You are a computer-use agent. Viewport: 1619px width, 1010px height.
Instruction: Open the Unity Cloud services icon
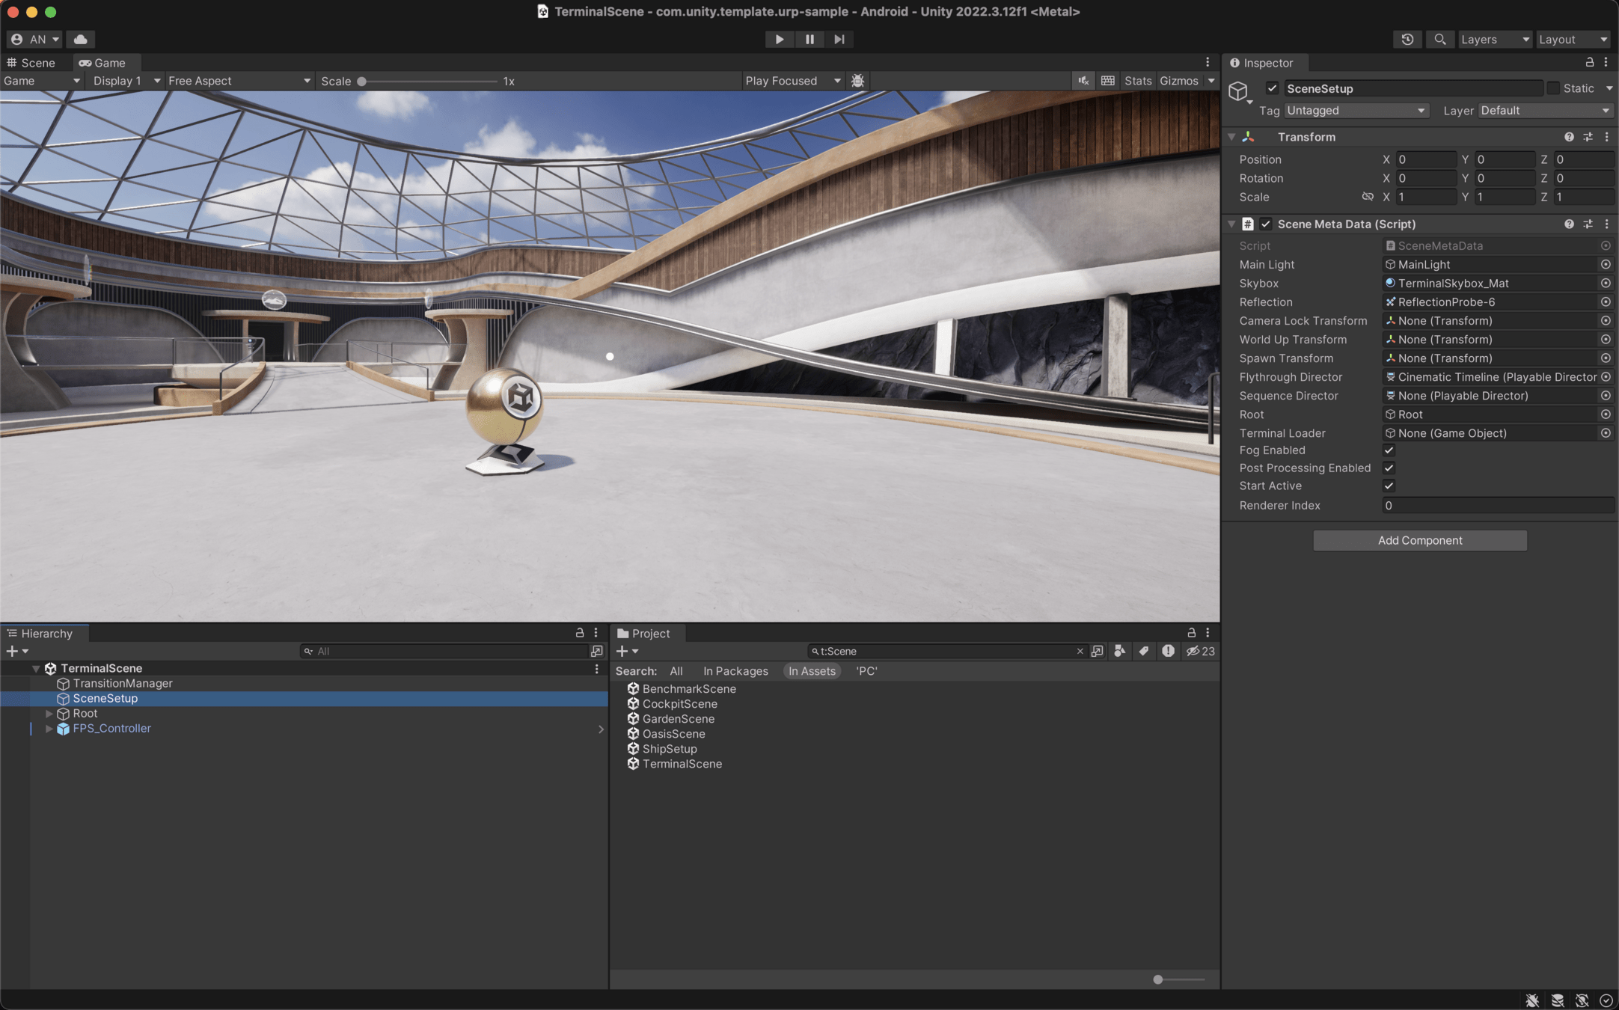80,39
